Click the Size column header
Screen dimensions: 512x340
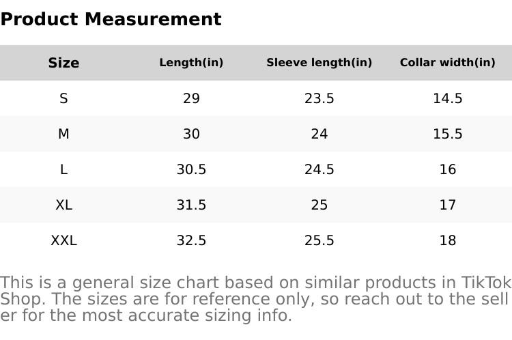63,63
